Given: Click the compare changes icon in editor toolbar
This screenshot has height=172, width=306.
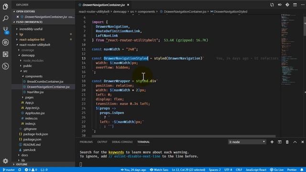Looking at the screenshot, I should 272,5.
